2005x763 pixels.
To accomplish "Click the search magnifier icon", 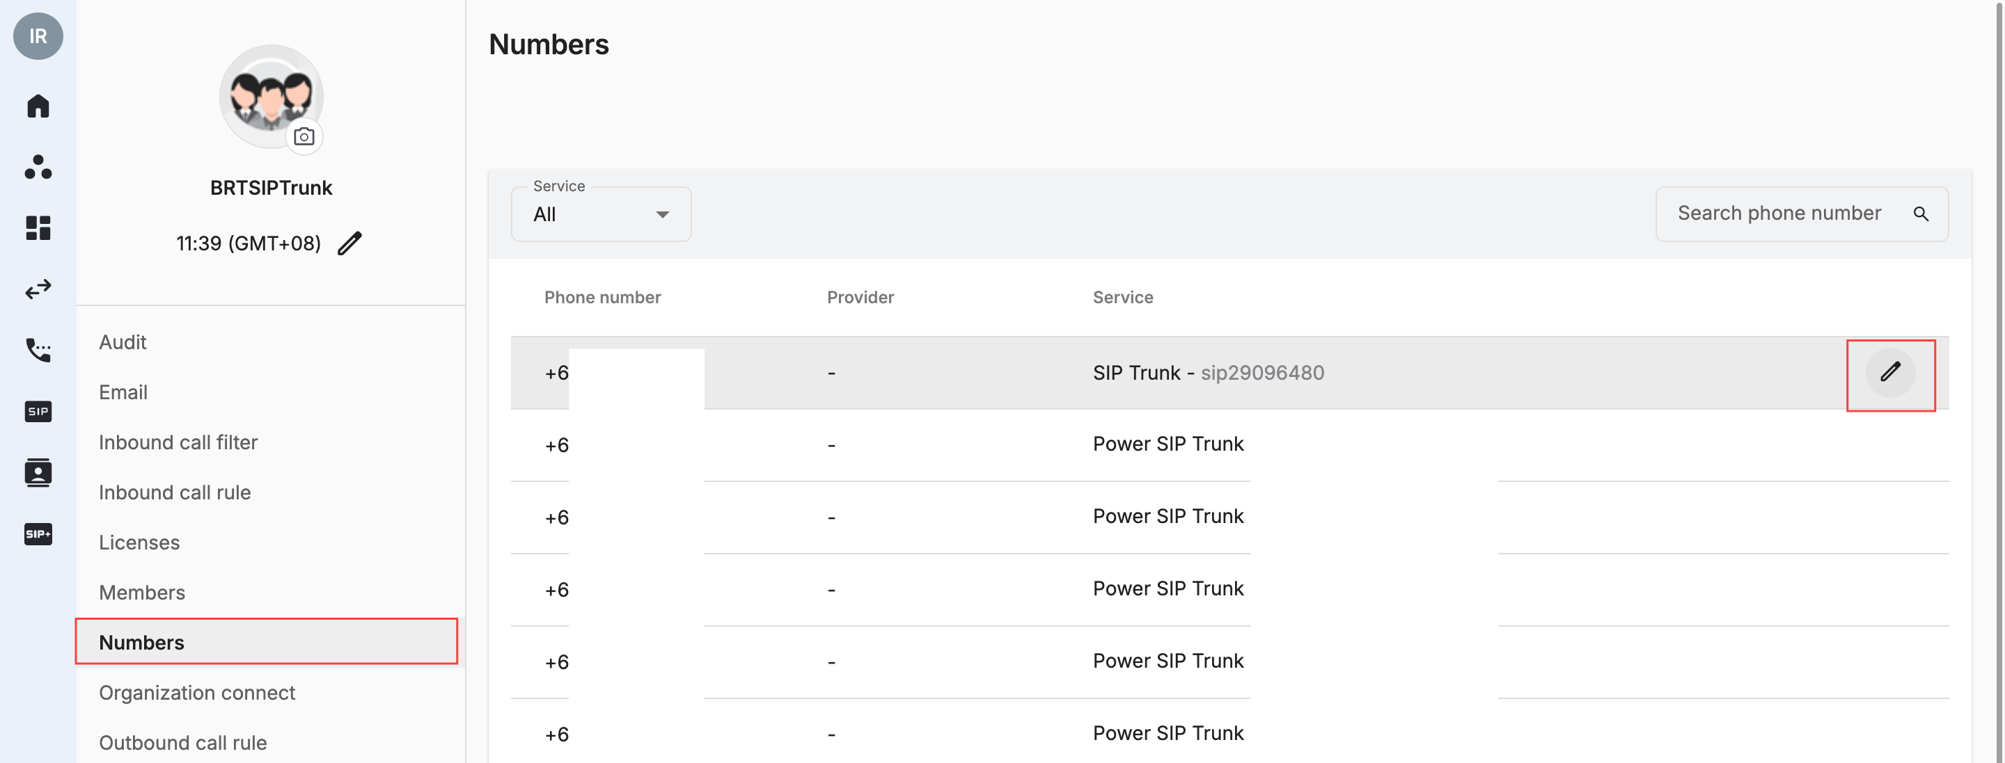I will [x=1920, y=214].
